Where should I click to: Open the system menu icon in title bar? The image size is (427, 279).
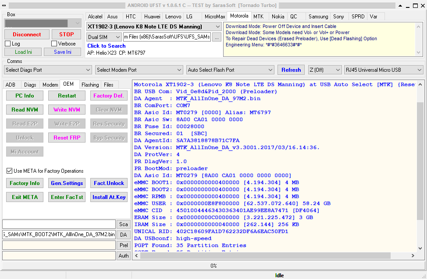tap(4, 5)
